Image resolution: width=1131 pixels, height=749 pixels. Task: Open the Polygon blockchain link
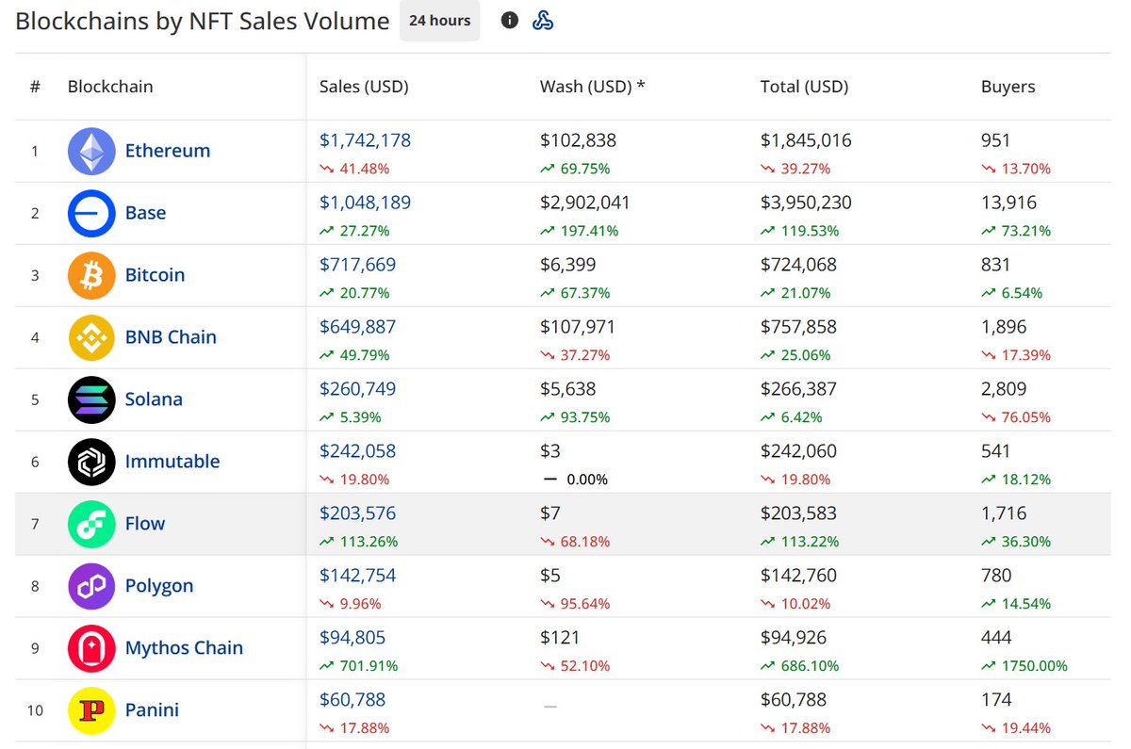[159, 586]
